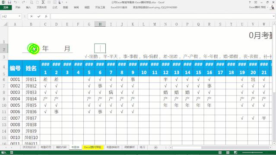Viewport: 276px width, 155px height.
Task: Click the cell containing 萍姐4
Action: [31, 99]
